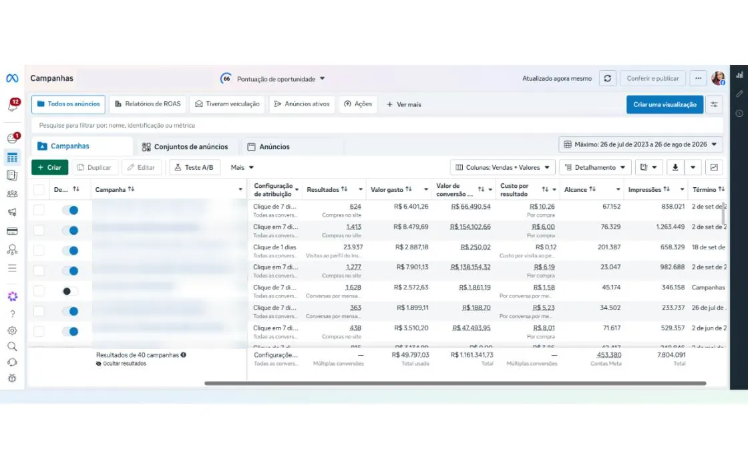This screenshot has height=468, width=748.
Task: Sort by the Impressões column header
Action: (x=648, y=190)
